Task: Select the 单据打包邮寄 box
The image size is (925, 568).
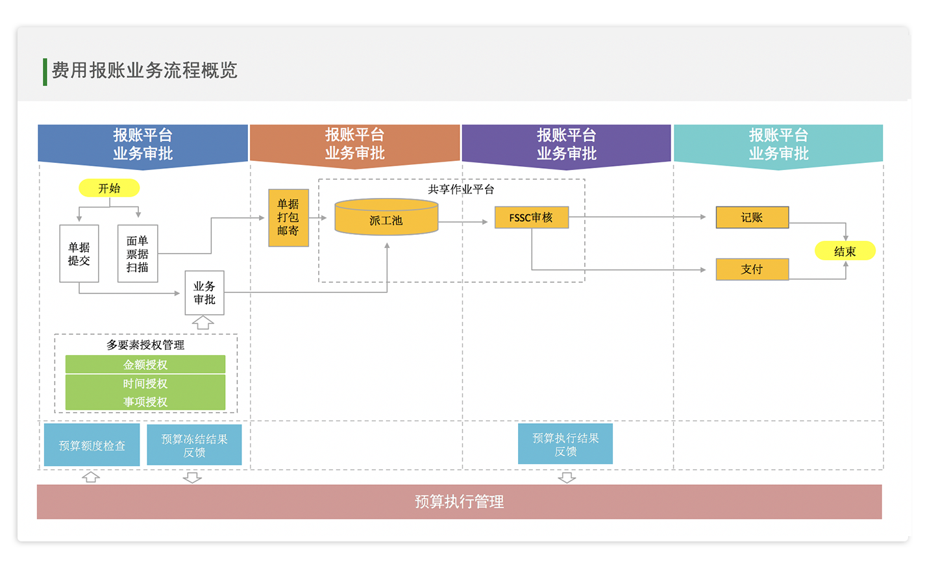Action: point(288,217)
